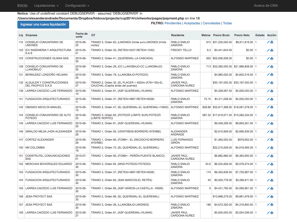Open Acerca de CWA page

click(x=266, y=6)
